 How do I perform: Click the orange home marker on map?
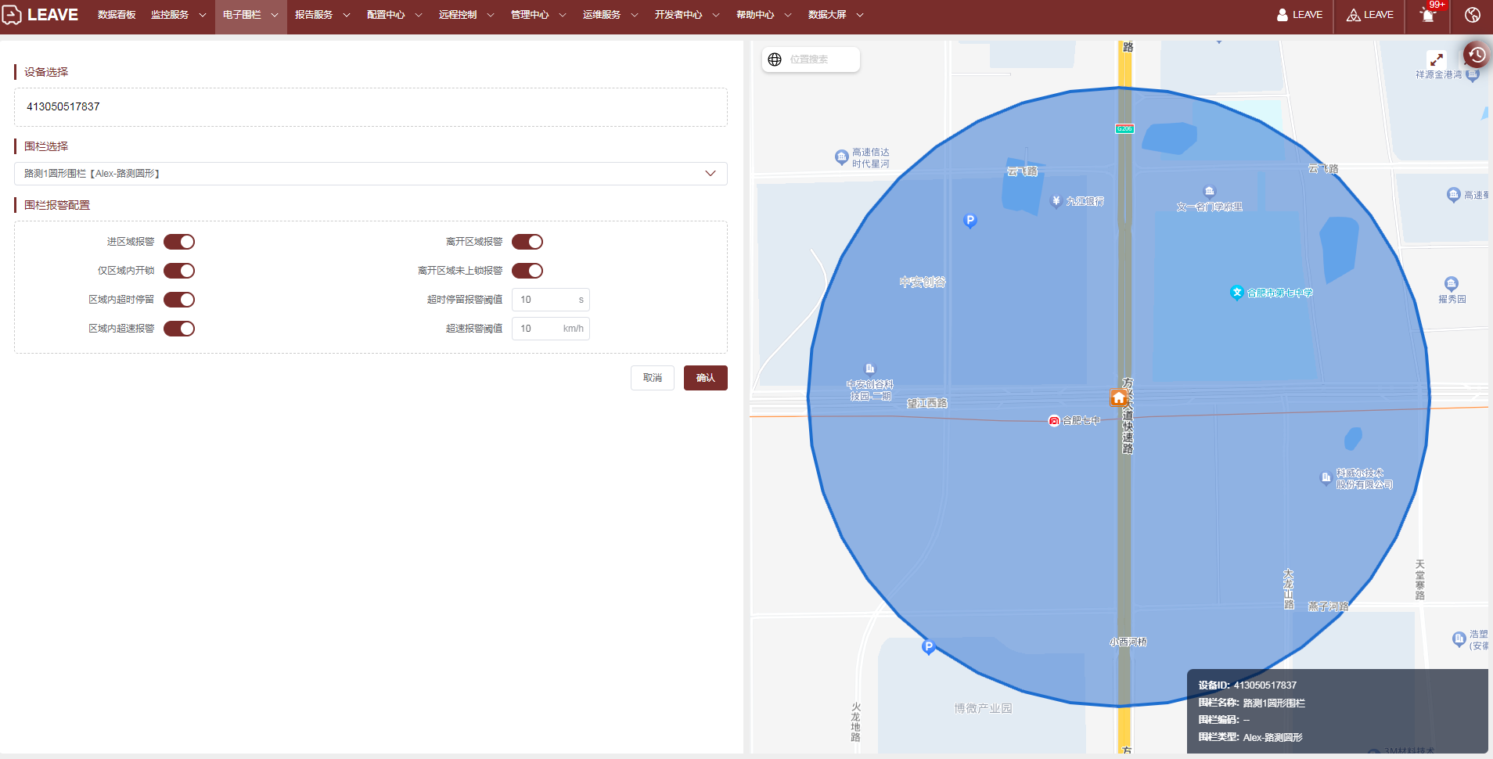pos(1118,397)
